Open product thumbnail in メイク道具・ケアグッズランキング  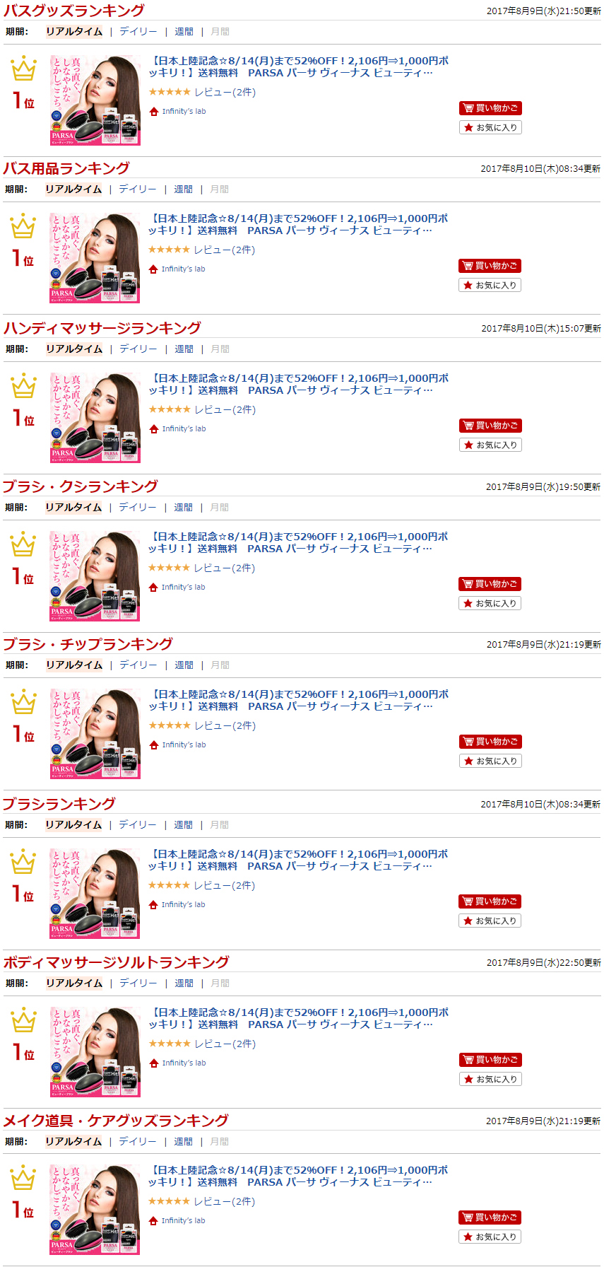click(95, 1209)
